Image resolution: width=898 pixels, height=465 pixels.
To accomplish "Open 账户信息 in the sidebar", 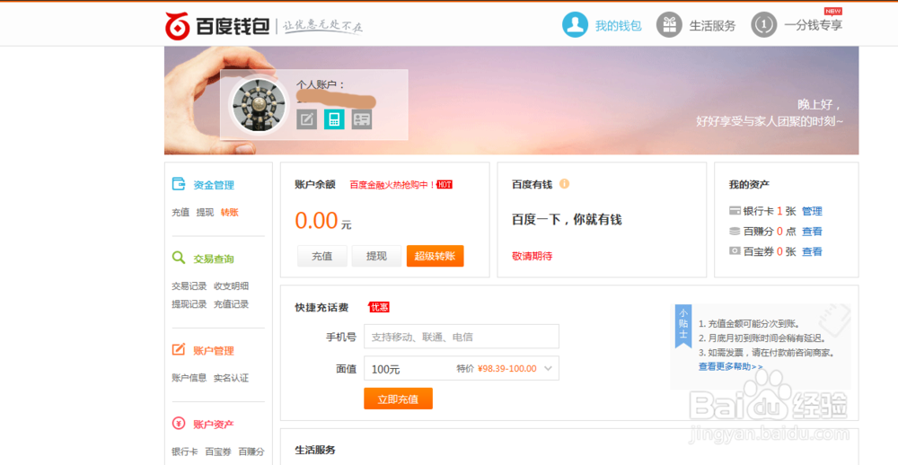I will (189, 378).
